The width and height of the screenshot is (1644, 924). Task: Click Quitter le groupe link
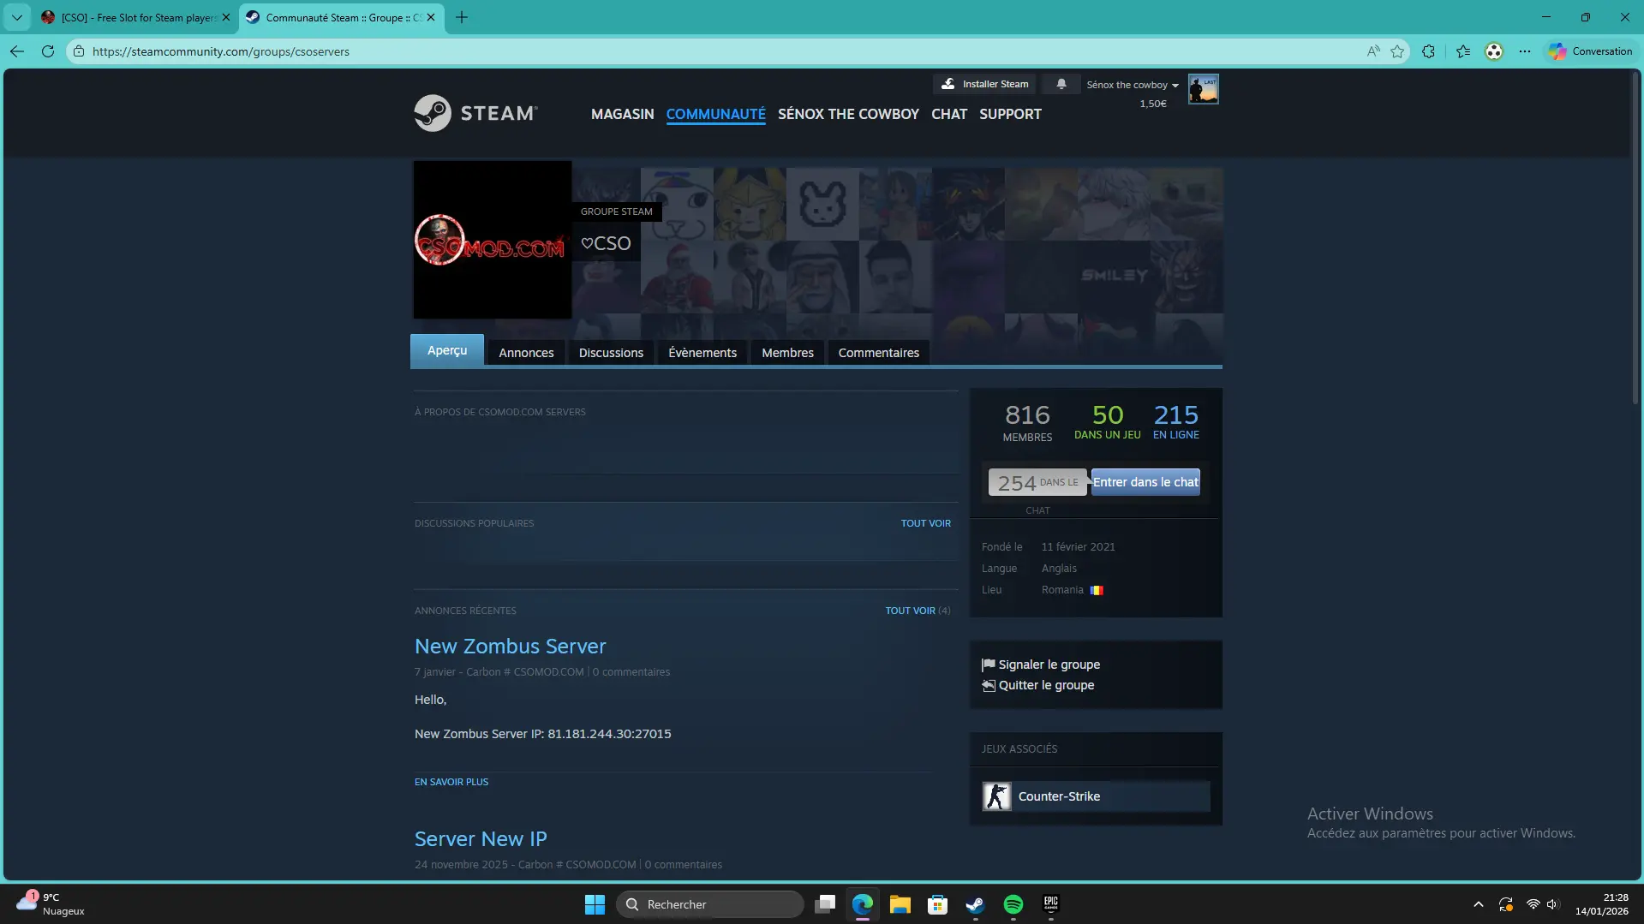coord(1046,685)
